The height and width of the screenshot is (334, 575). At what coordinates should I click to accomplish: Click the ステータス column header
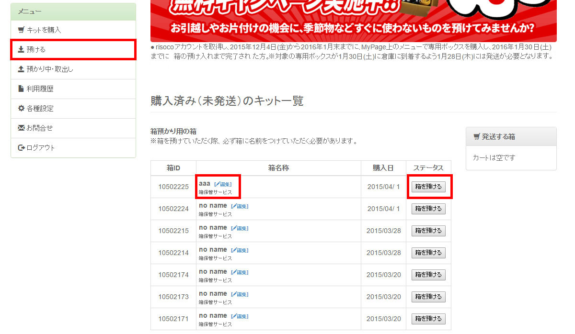click(428, 168)
